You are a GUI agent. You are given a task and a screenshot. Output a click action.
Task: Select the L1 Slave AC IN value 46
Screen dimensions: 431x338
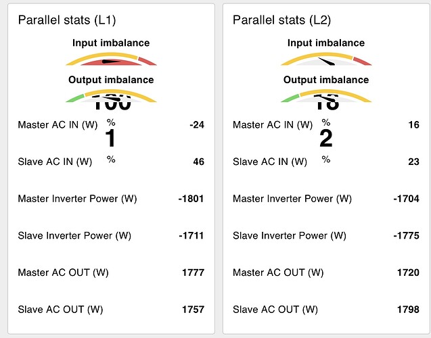point(198,162)
